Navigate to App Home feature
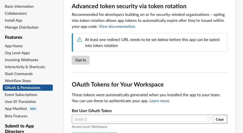Viewport: 243px width, 133px height. pos(14,46)
